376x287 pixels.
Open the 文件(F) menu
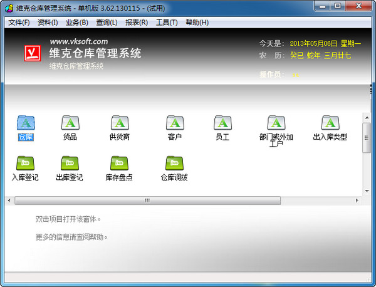(19, 23)
